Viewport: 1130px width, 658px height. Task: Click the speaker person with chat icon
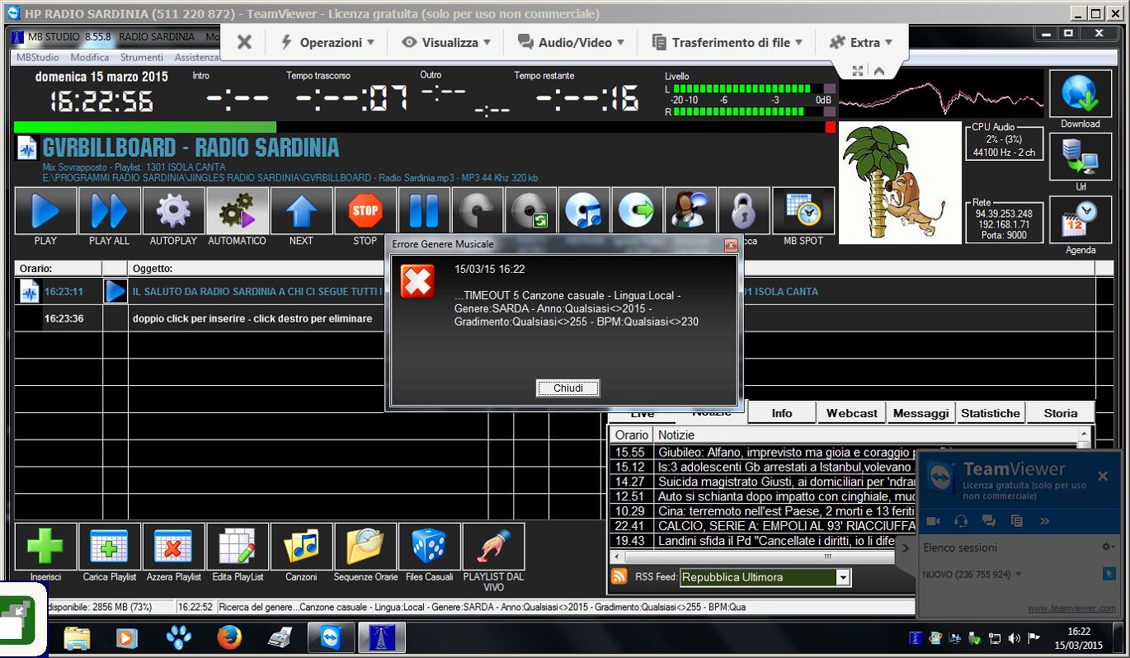690,211
